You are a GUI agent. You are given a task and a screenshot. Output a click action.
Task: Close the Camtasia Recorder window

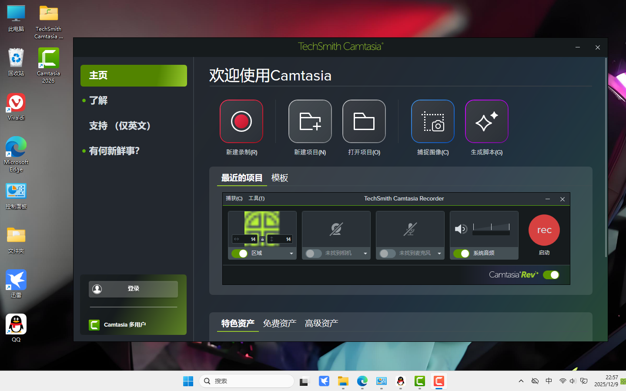(x=562, y=199)
